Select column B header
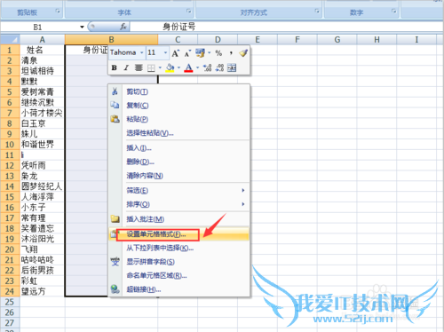The width and height of the screenshot is (444, 332). tap(111, 39)
